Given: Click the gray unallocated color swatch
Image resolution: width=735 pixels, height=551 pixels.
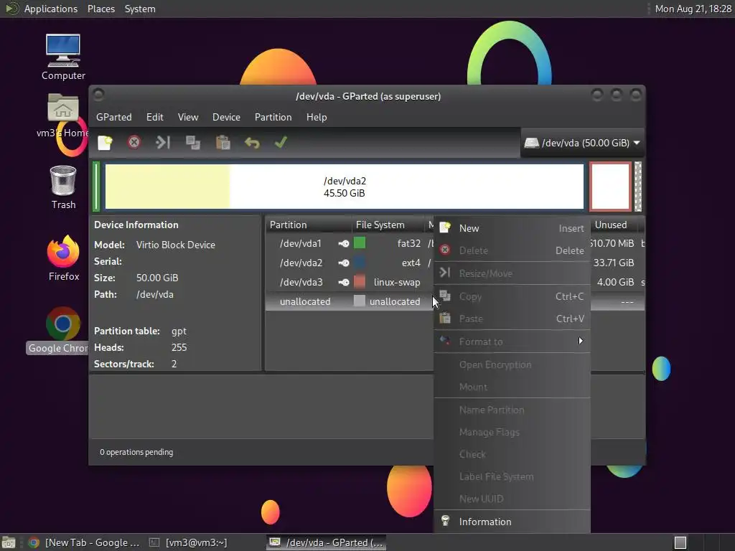Looking at the screenshot, I should tap(360, 301).
